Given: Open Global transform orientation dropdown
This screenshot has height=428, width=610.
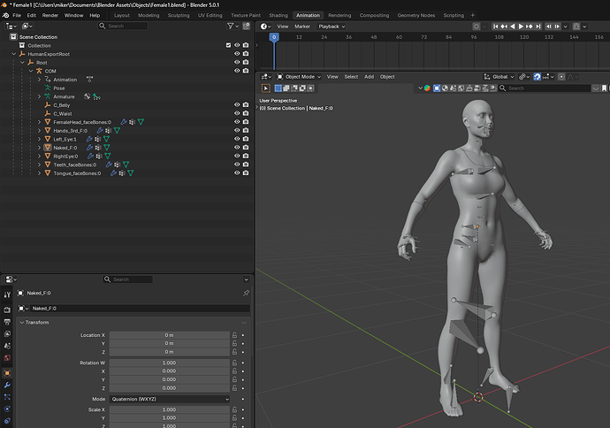Looking at the screenshot, I should coord(499,77).
